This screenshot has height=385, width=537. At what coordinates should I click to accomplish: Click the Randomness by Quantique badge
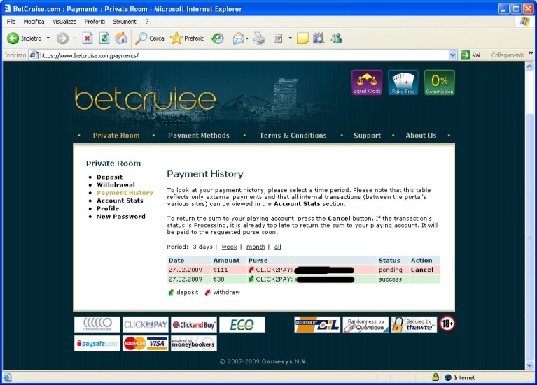point(365,324)
